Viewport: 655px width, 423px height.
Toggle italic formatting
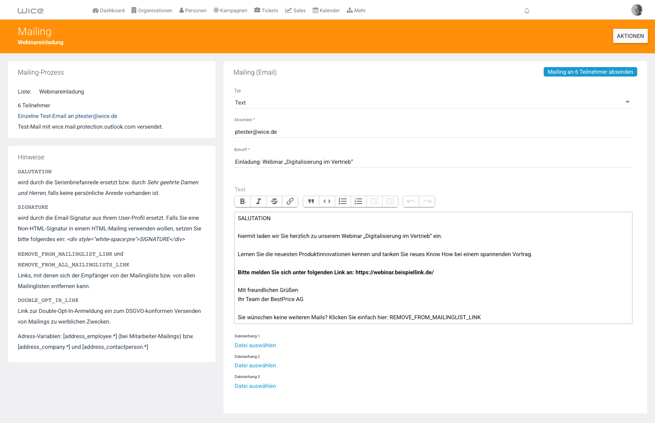pyautogui.click(x=259, y=202)
